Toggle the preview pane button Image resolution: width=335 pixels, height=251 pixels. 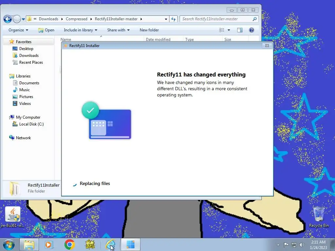tap(240, 30)
